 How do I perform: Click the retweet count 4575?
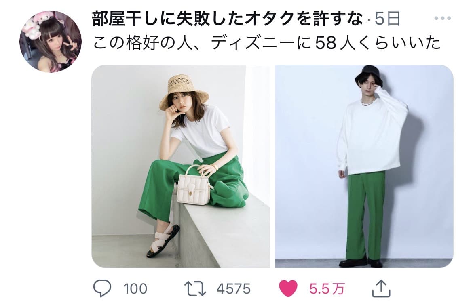click(234, 289)
